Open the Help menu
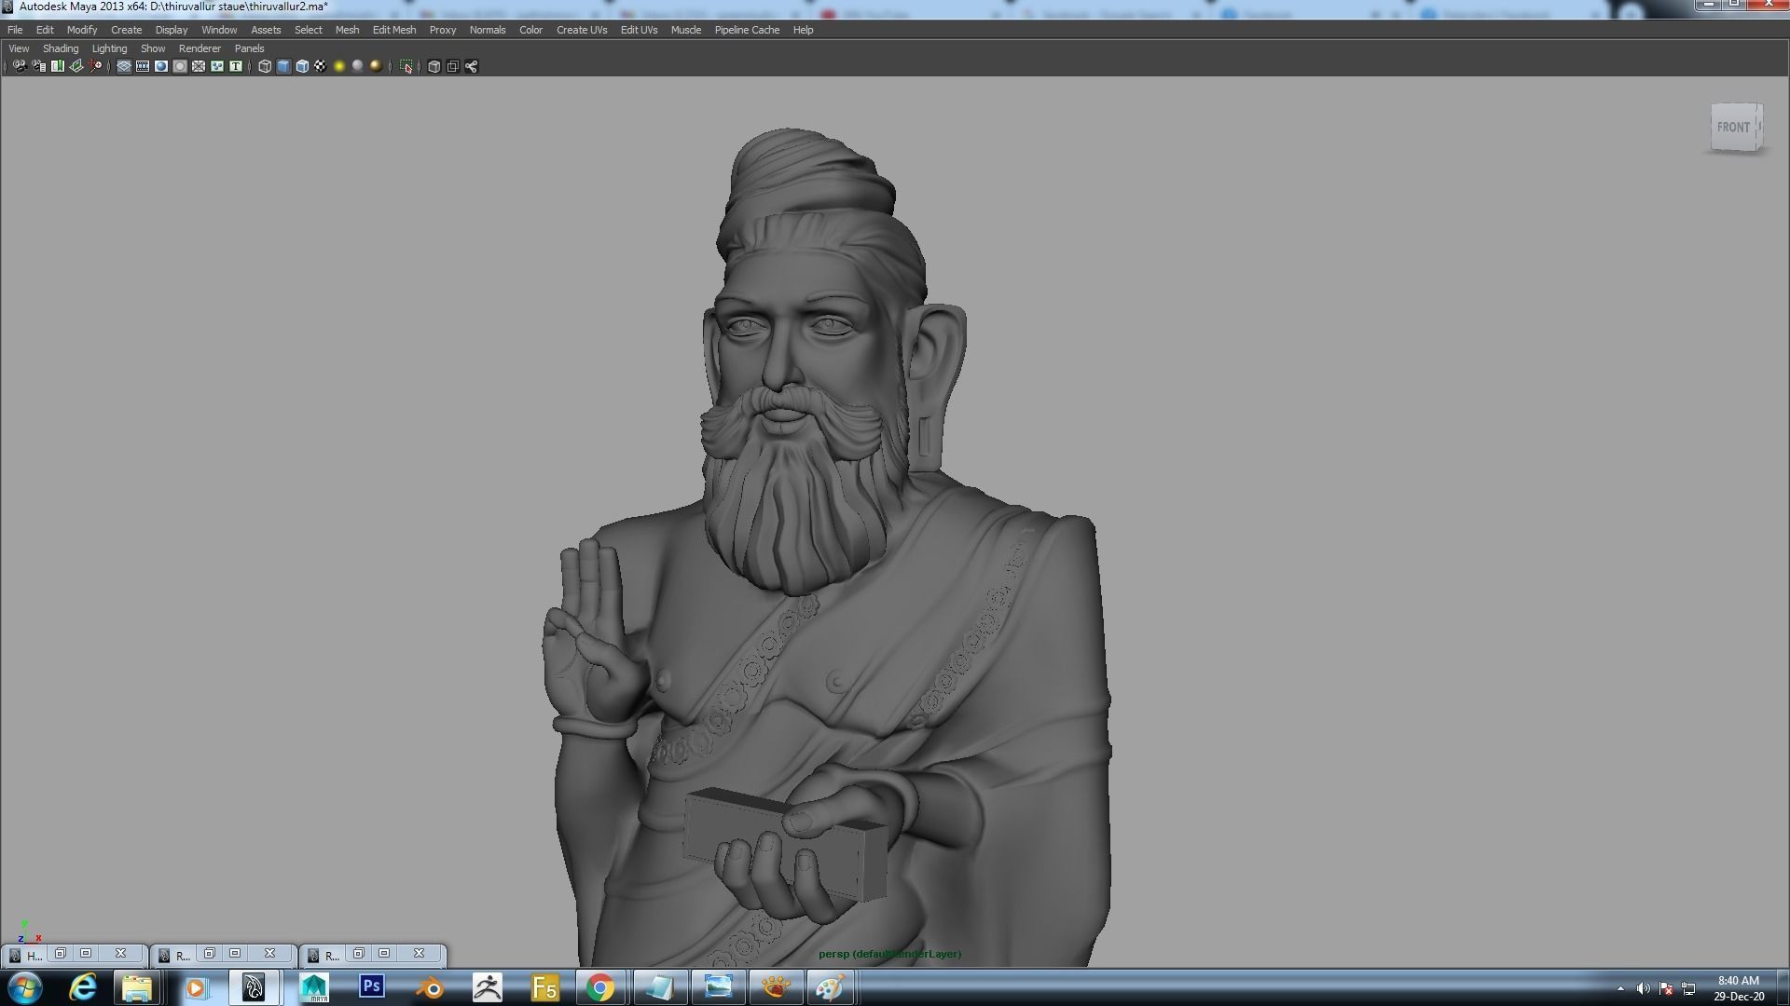Viewport: 1790px width, 1006px height. pyautogui.click(x=803, y=30)
